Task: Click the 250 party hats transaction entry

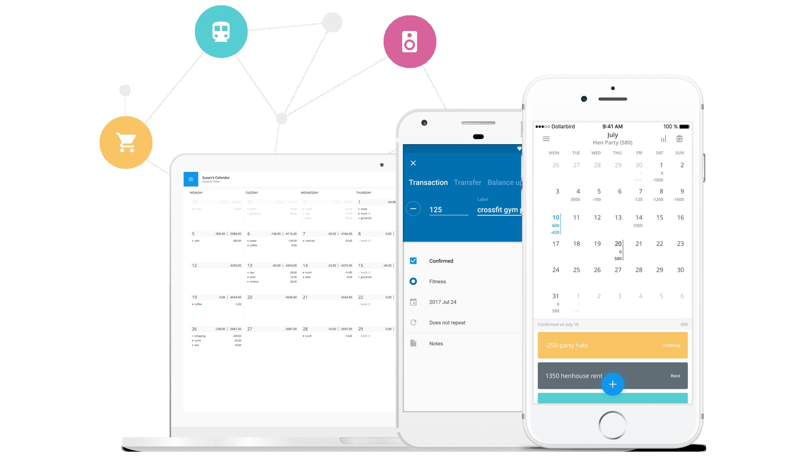Action: pos(612,345)
